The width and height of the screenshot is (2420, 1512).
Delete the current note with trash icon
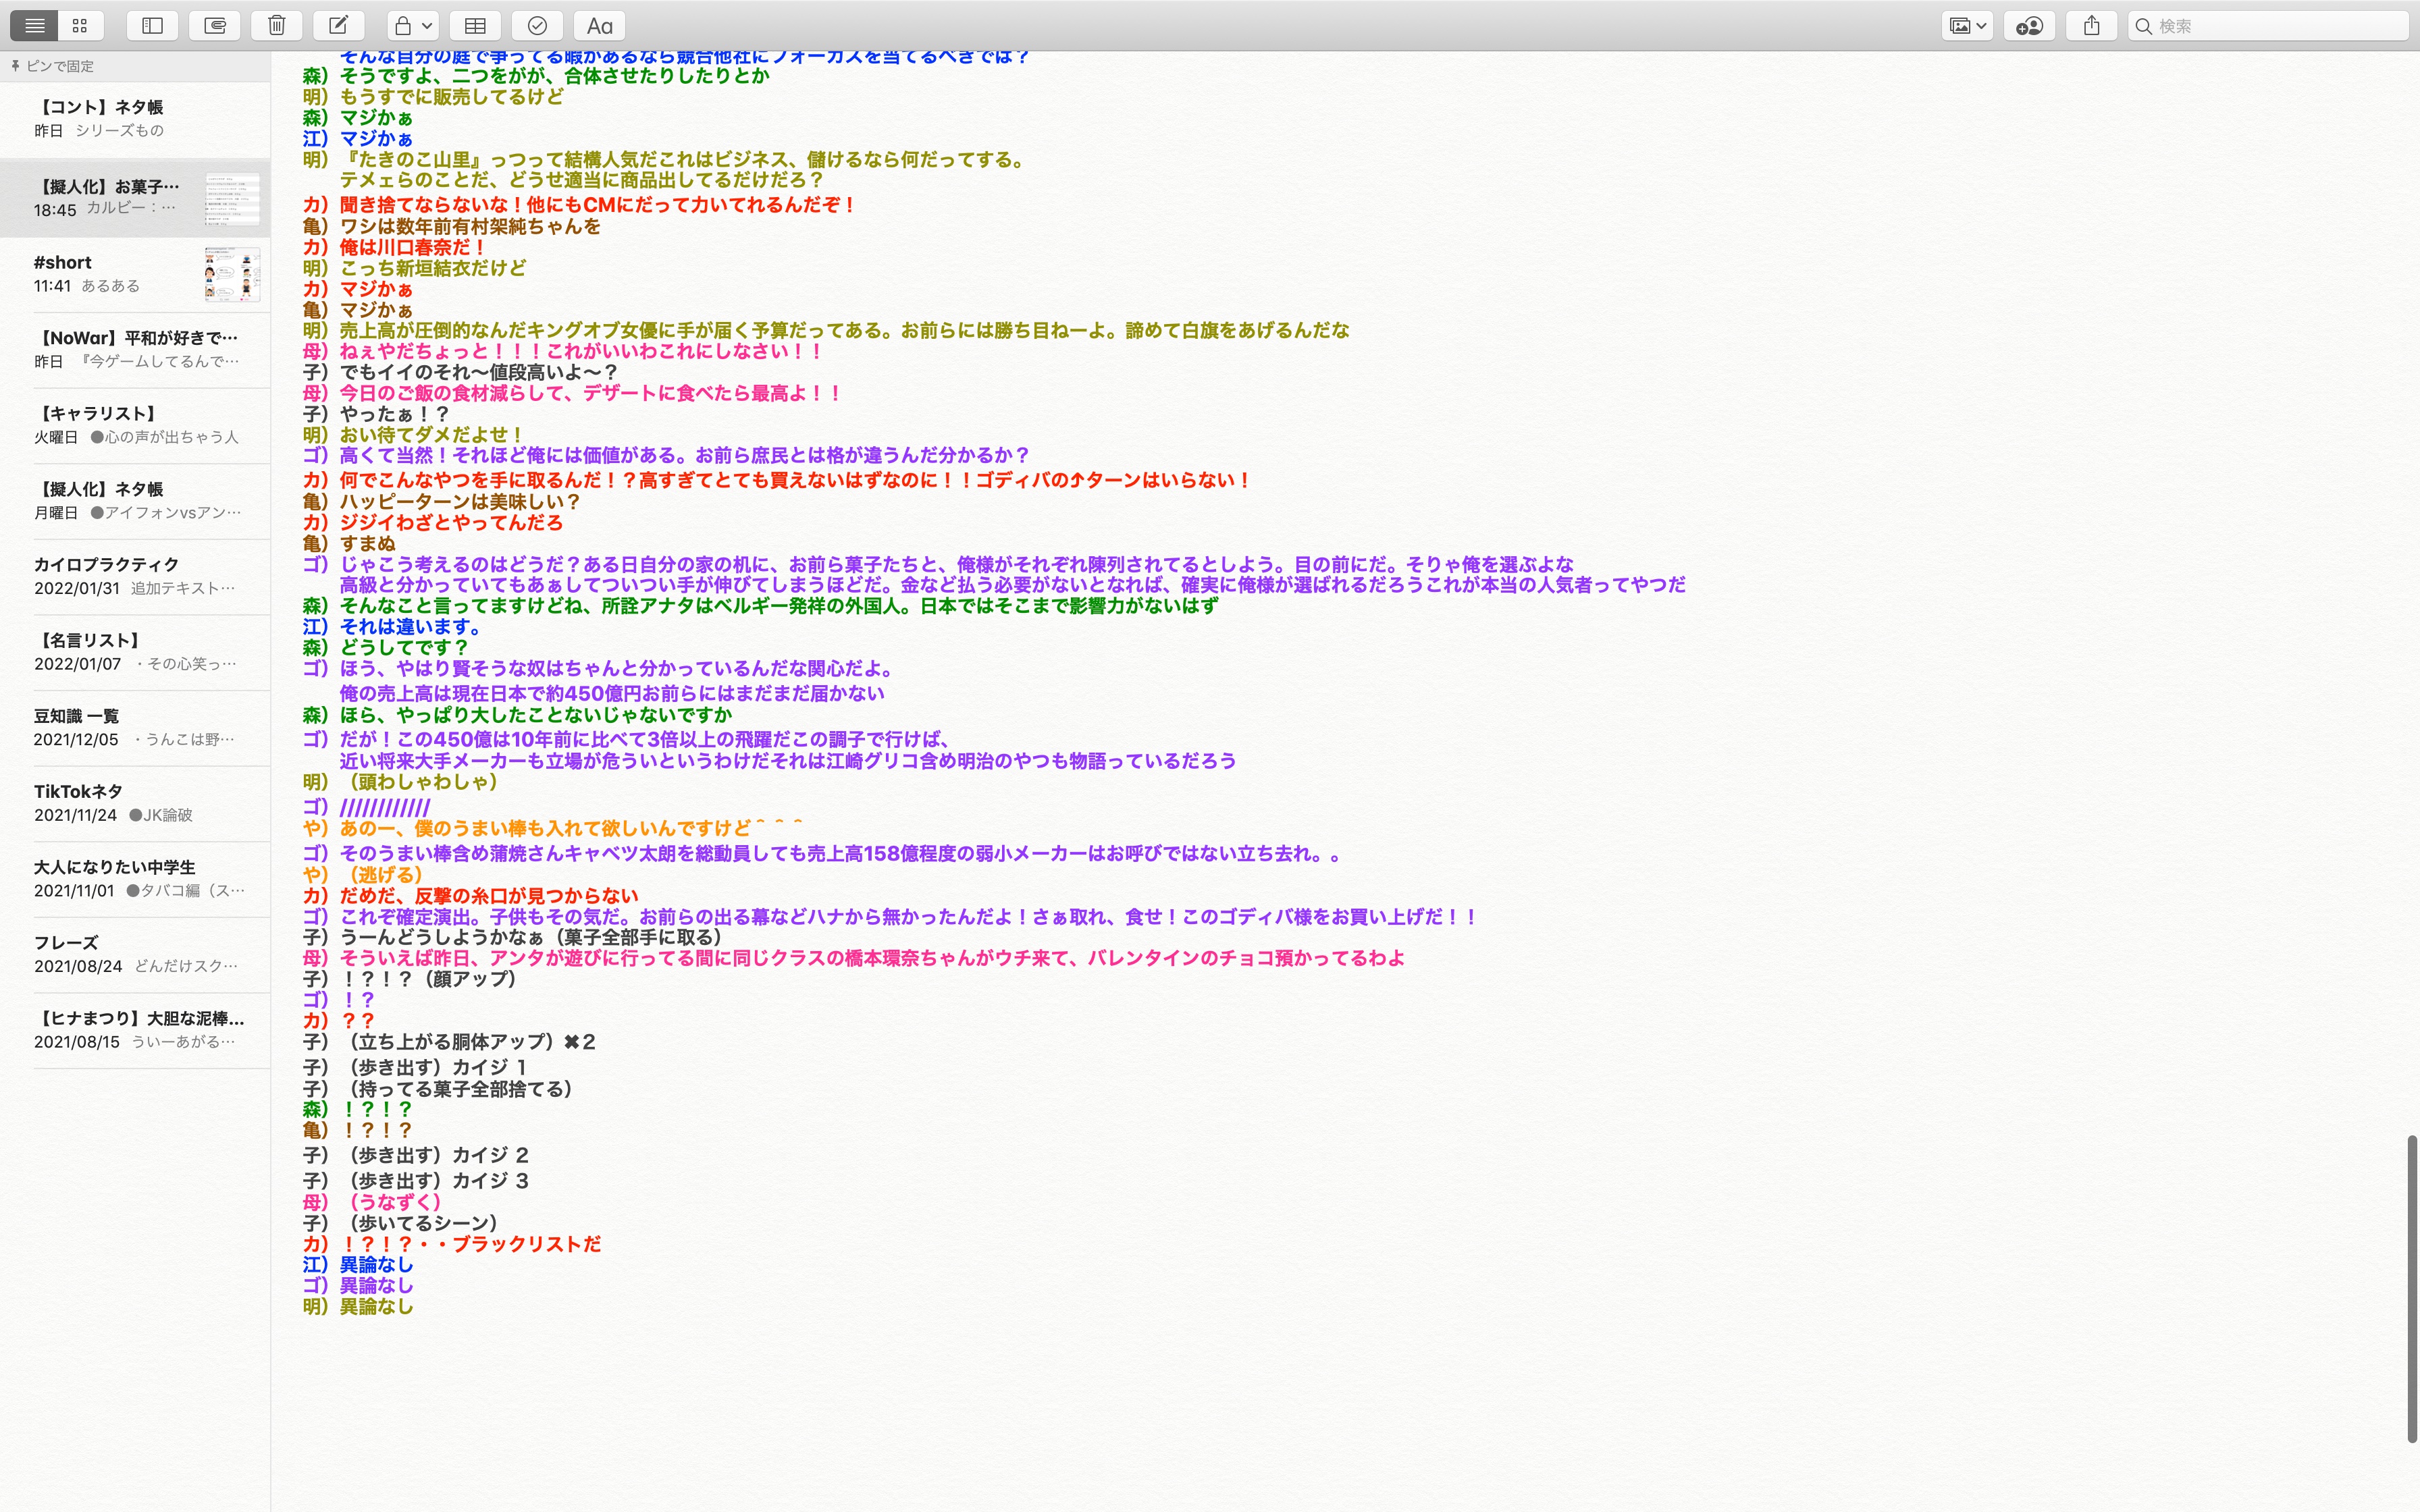(277, 26)
